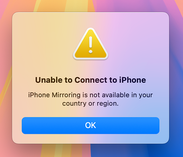
Task: Click the word iPhone in the bold title
Action: (x=132, y=80)
